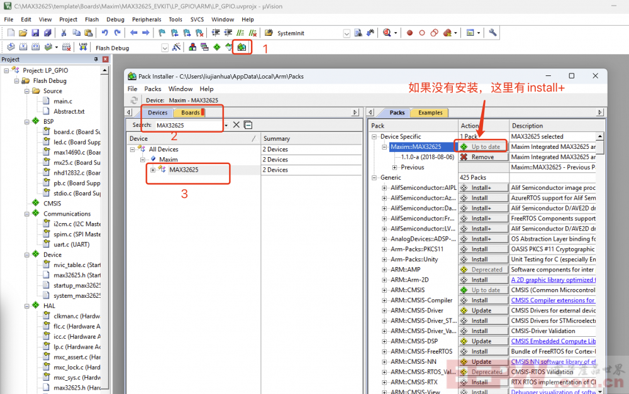
Task: Click the Paste toolbar icon
Action: coord(89,33)
